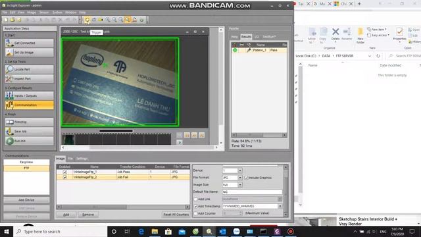Click the Open Job folder toolbar icon
421x237 pixels.
[12, 20]
